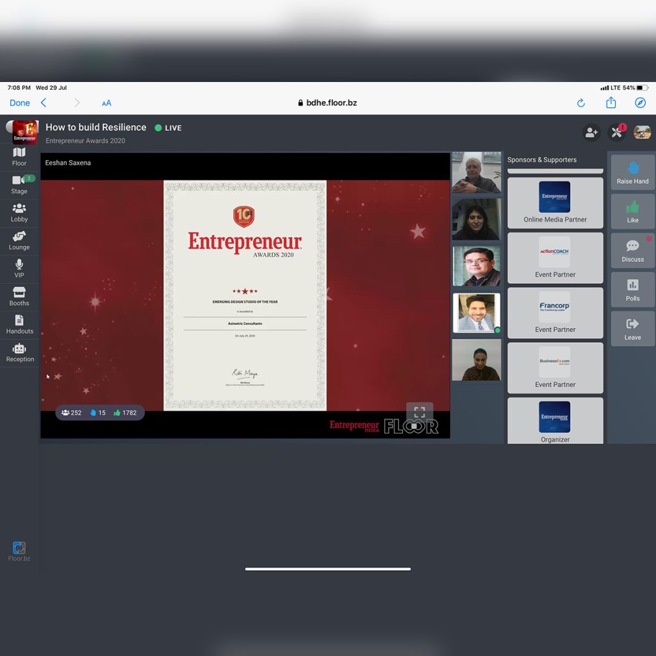Click the browser forward chevron
The width and height of the screenshot is (656, 656).
(x=77, y=103)
